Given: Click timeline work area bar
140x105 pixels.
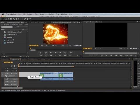Looking at the screenshot, I should click(46, 66).
